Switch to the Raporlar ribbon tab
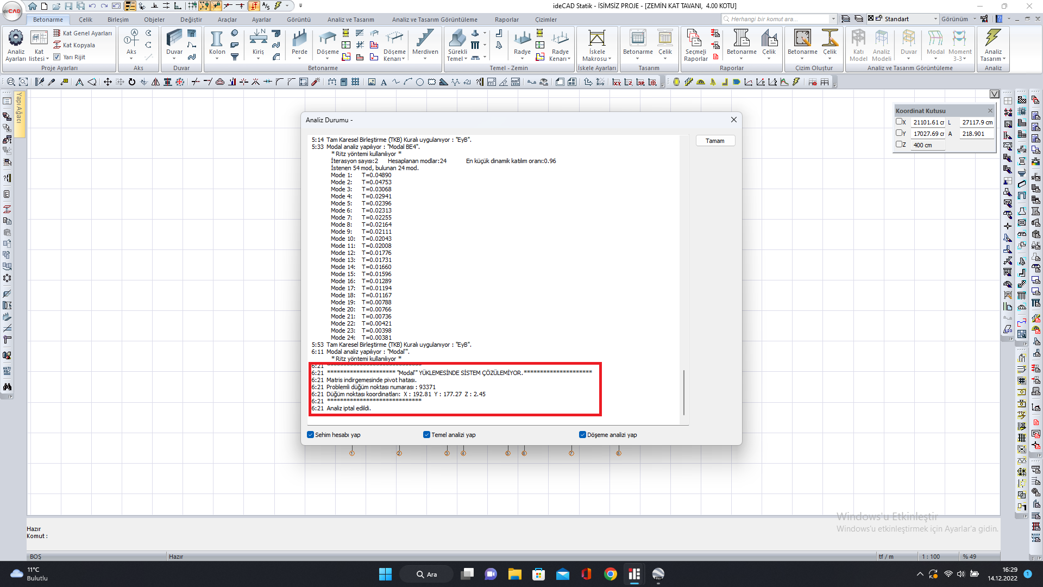 pos(506,20)
